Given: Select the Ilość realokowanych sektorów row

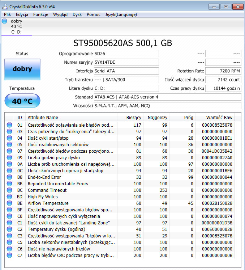Looking at the screenshot, I should pyautogui.click(x=120, y=144).
